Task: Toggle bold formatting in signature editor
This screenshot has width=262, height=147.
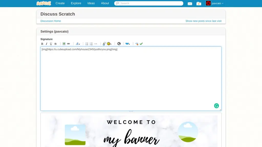Action: pos(42,44)
